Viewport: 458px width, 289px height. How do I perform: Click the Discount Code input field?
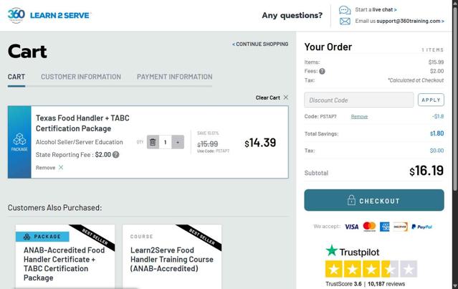(358, 100)
